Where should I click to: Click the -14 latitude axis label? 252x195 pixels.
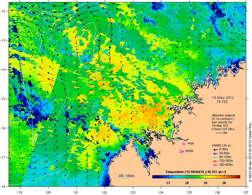[x=3, y=69]
